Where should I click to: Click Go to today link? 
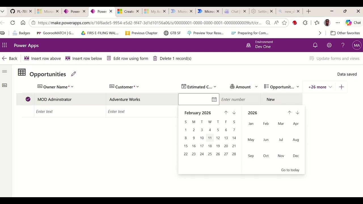pyautogui.click(x=290, y=170)
